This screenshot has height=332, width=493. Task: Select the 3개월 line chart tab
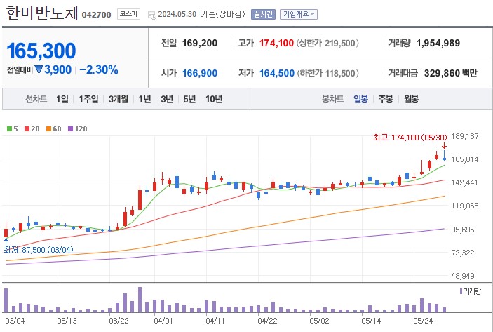(119, 100)
